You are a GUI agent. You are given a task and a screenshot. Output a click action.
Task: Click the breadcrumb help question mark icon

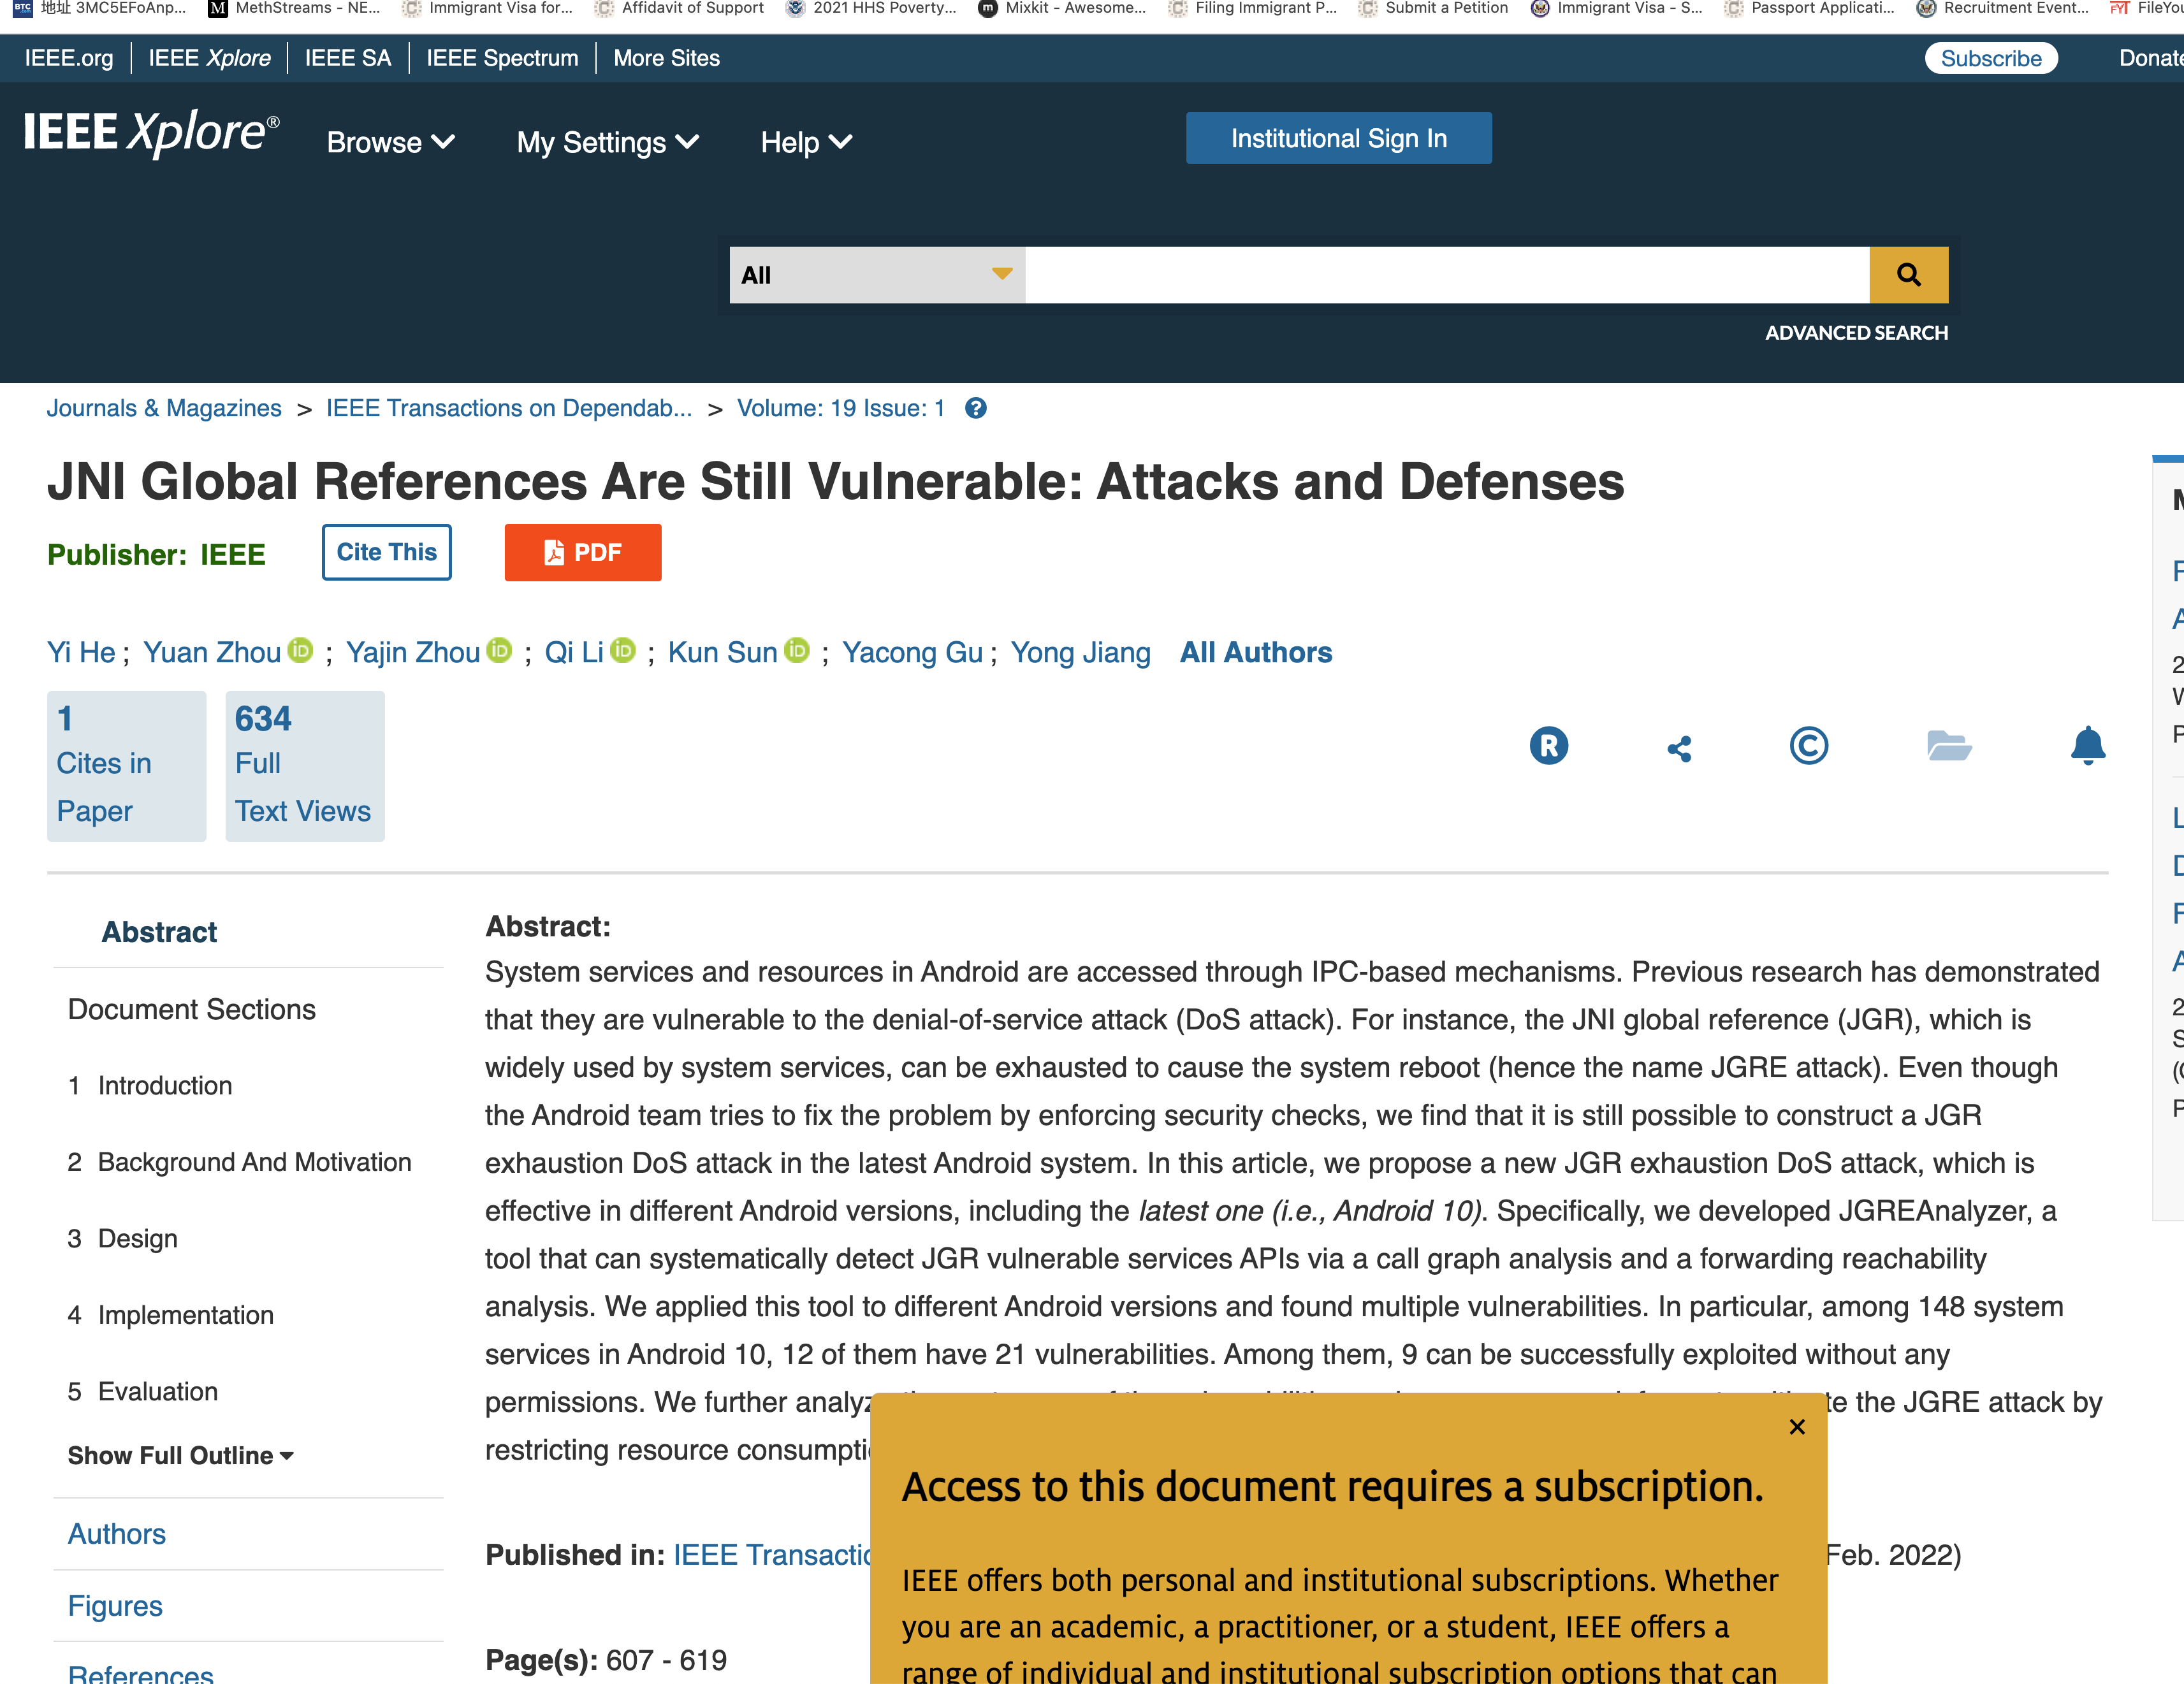976,408
